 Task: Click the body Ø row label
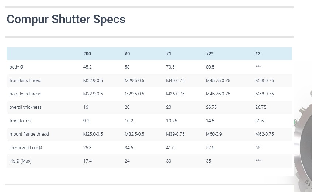tap(17, 67)
